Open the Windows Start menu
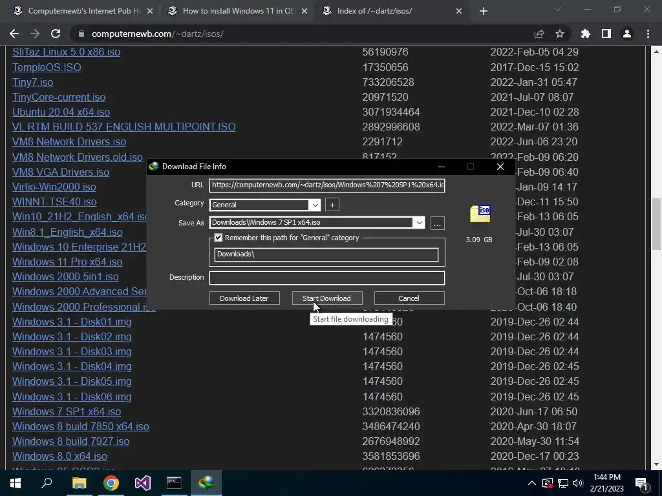 coord(16,483)
